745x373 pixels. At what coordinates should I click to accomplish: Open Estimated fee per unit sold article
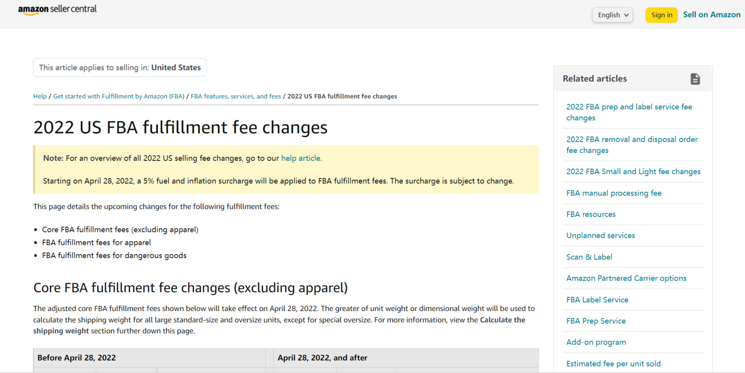click(x=613, y=364)
